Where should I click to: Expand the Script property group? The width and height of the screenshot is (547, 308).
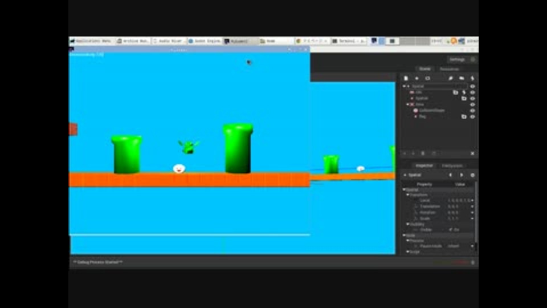(x=408, y=252)
